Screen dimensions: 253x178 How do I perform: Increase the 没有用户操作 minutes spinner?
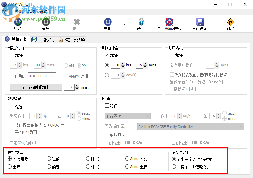coord(217,63)
